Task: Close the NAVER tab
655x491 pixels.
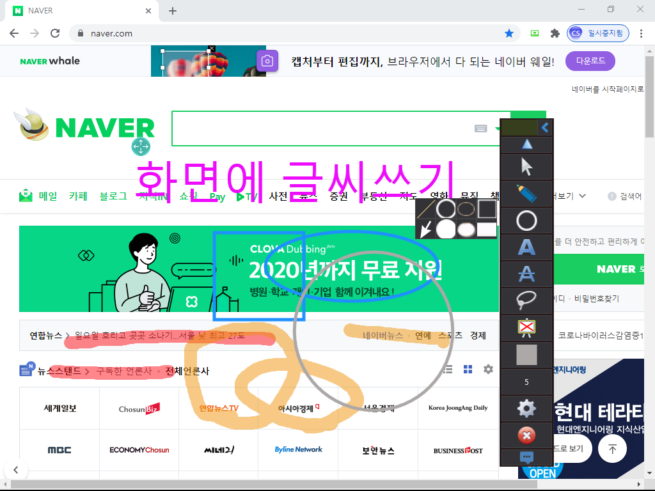Action: 148,11
